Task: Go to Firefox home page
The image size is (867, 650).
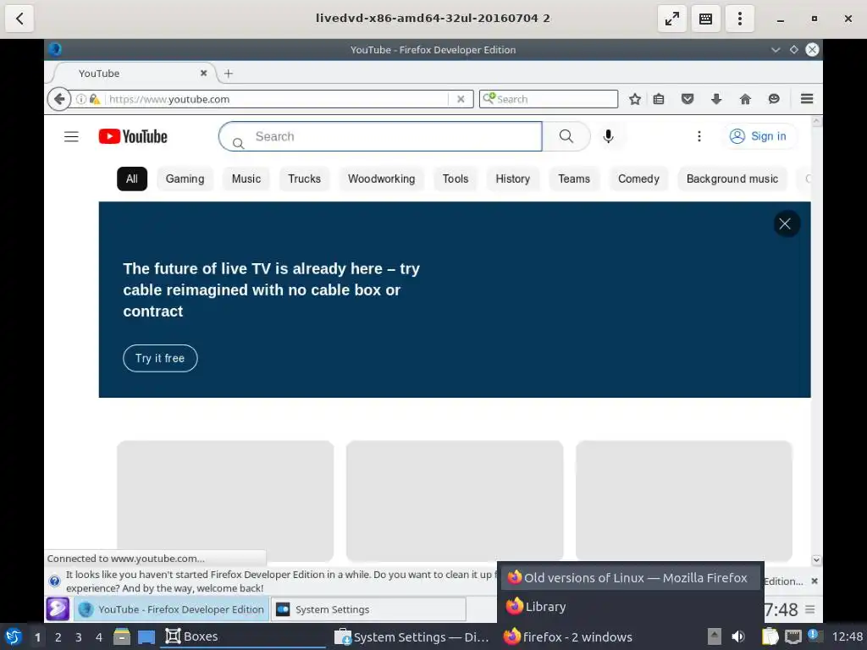Action: pyautogui.click(x=745, y=99)
